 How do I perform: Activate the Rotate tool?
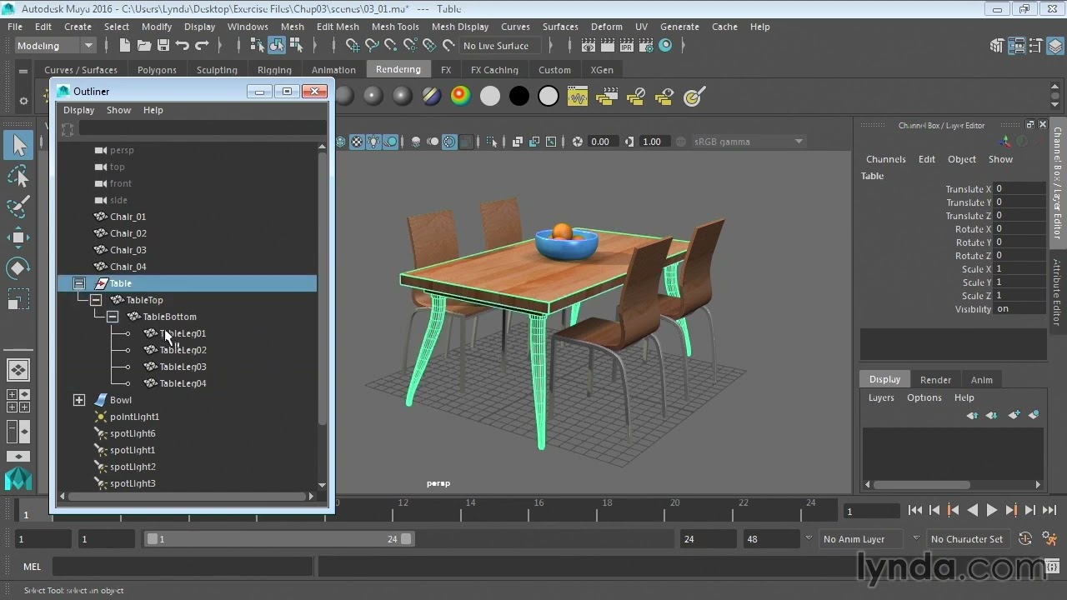(x=18, y=268)
